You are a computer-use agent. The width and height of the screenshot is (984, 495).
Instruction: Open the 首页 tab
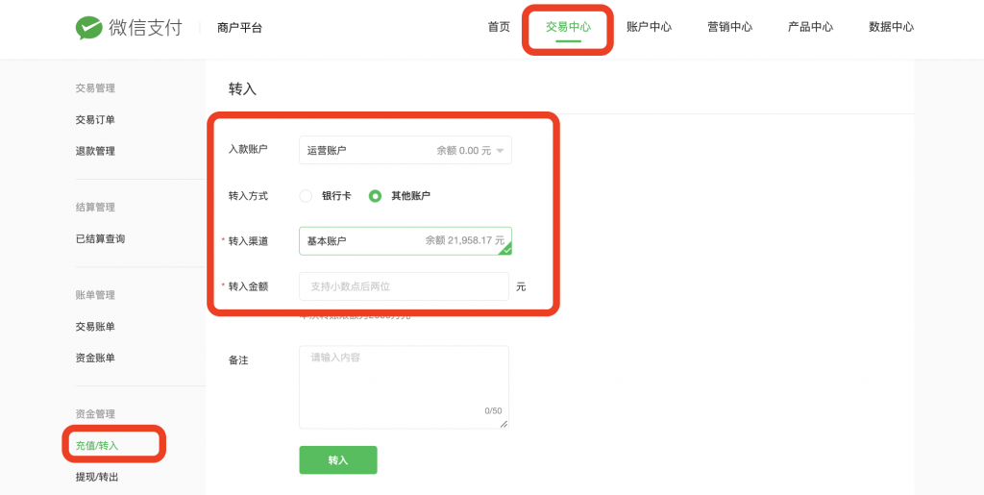499,27
